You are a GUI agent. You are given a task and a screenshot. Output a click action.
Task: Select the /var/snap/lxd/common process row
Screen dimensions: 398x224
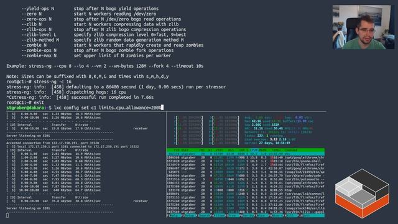click(x=246, y=194)
